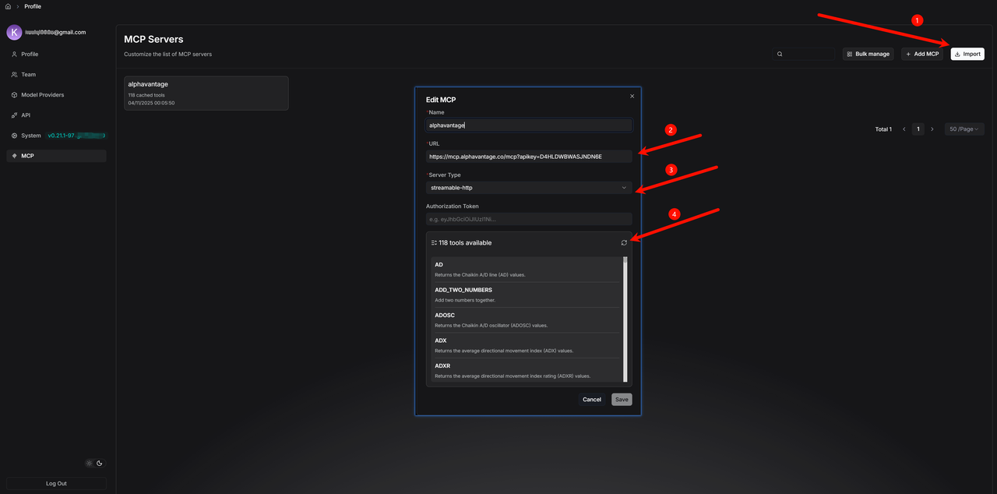Click the Authorization Token input field

[529, 220]
